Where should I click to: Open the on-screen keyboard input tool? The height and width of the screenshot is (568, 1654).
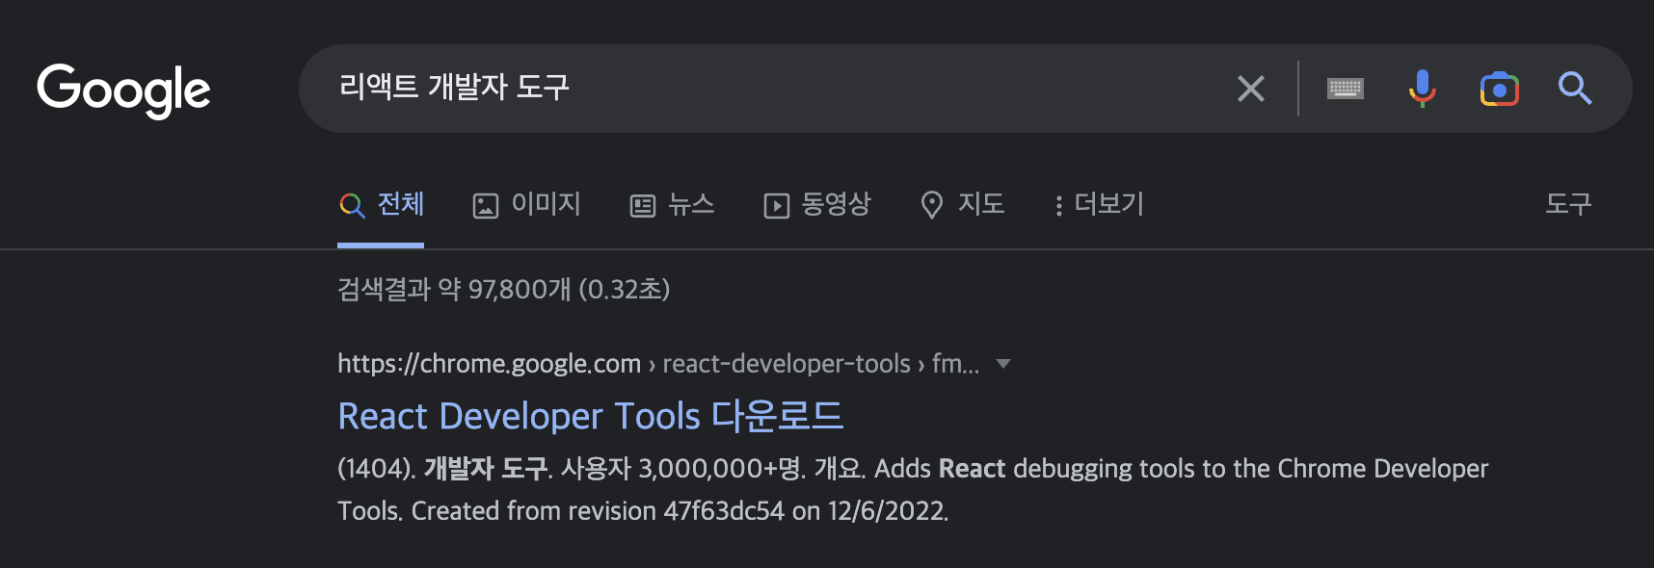pyautogui.click(x=1345, y=89)
